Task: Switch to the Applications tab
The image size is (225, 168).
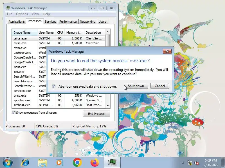Action: click(x=17, y=22)
